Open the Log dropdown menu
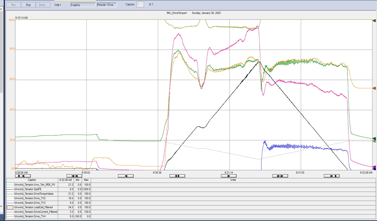377x221 pixels. point(58,5)
